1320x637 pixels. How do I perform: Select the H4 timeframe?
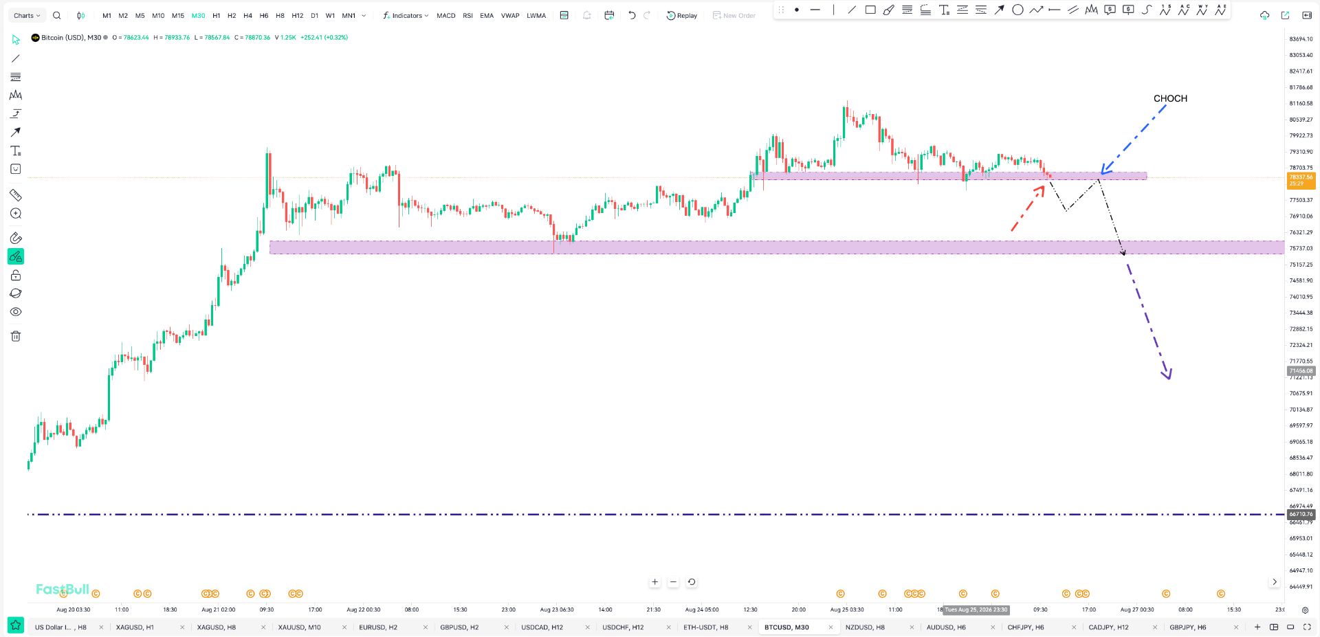(248, 15)
